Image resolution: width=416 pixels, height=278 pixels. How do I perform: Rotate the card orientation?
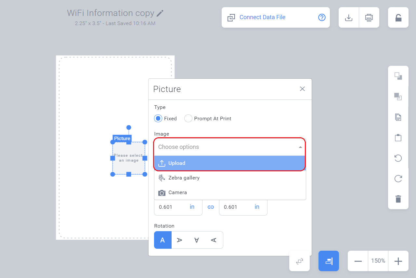coord(299,261)
